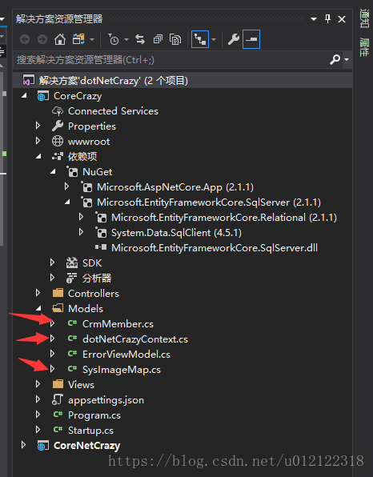Expand SysImageMap.cs file node
373x477 pixels.
52,369
